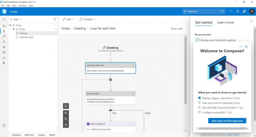Open the Package manager library icon in sidebar

(4, 63)
